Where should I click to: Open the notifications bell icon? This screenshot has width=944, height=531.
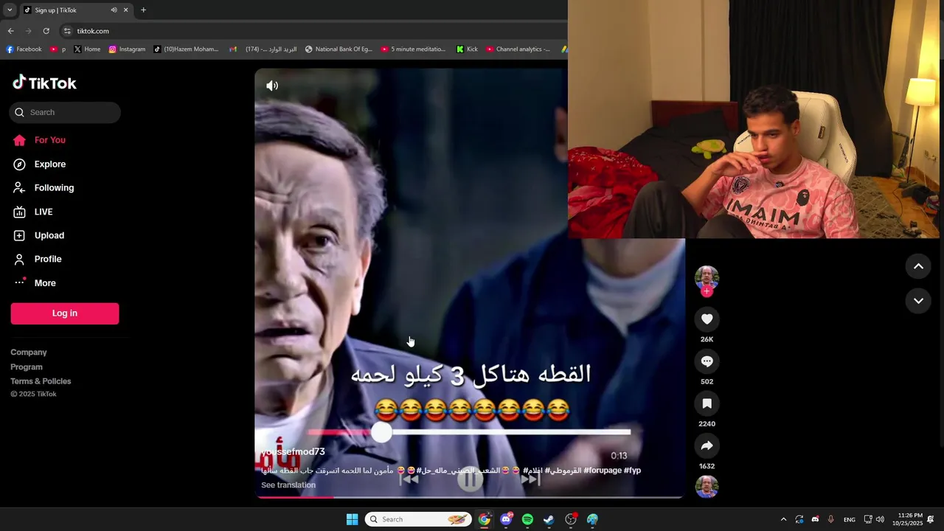pyautogui.click(x=931, y=519)
